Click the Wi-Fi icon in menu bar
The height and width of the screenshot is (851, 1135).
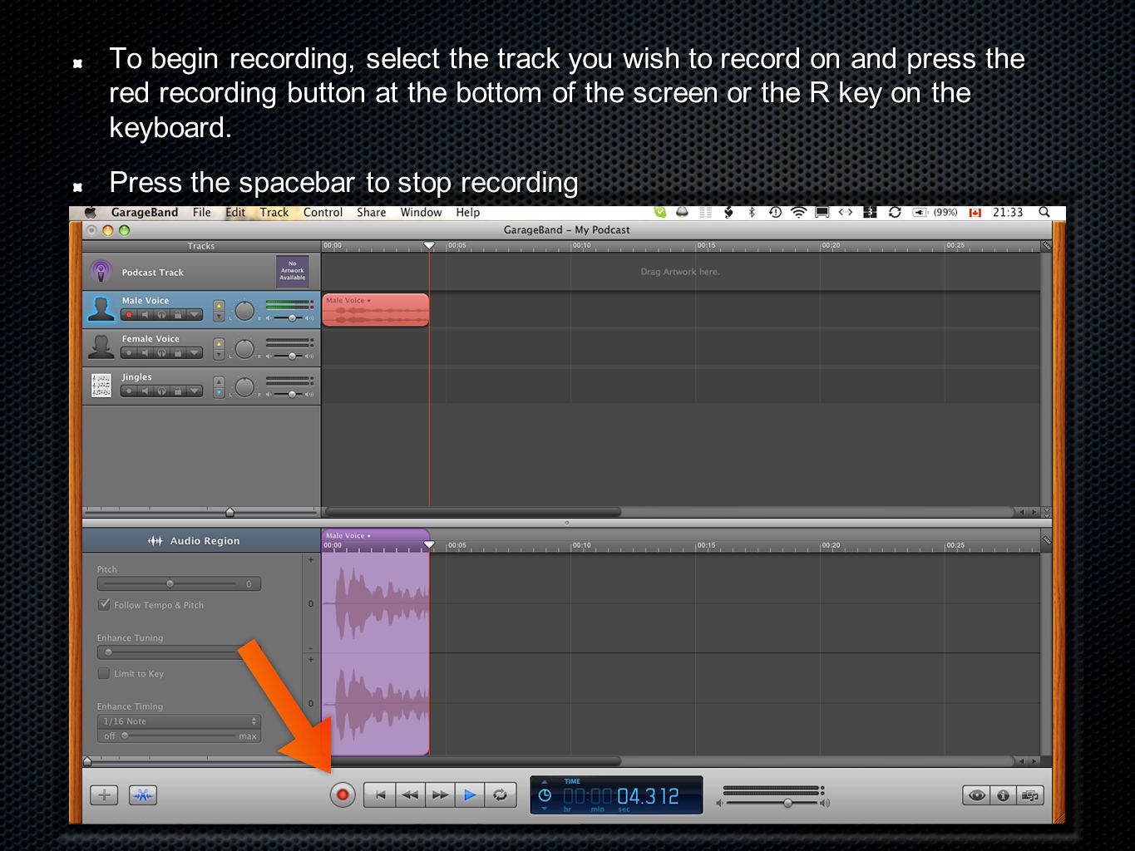click(798, 213)
